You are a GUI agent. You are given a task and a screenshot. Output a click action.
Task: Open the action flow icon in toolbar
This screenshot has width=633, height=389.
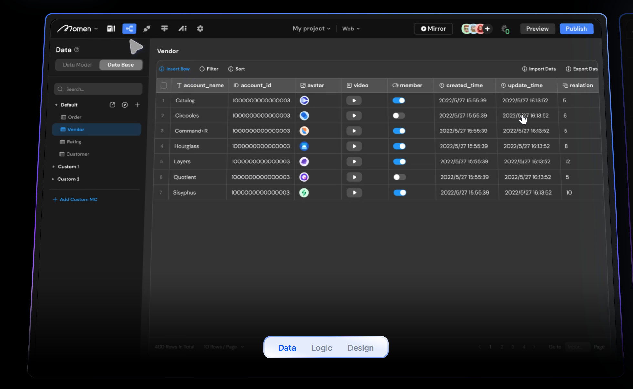164,29
